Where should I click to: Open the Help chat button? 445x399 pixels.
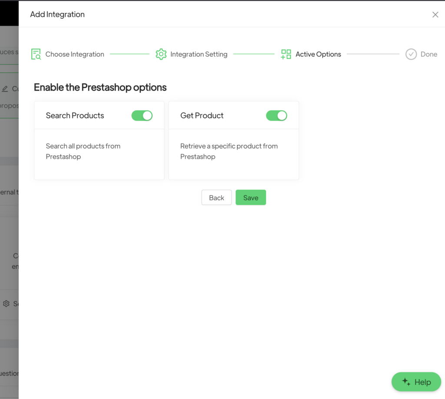[x=416, y=382]
